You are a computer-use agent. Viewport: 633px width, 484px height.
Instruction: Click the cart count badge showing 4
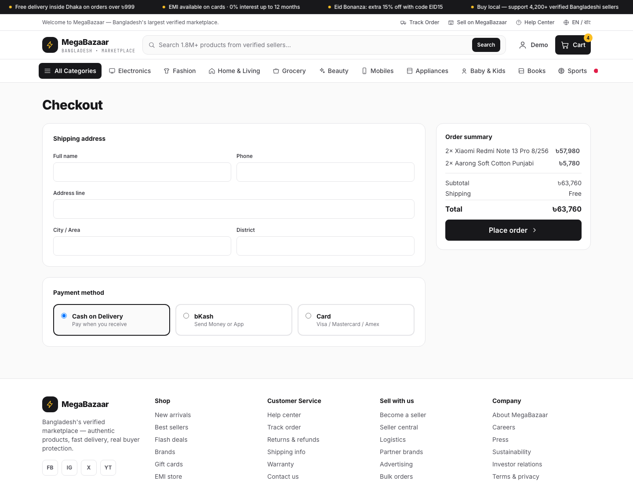pyautogui.click(x=588, y=38)
